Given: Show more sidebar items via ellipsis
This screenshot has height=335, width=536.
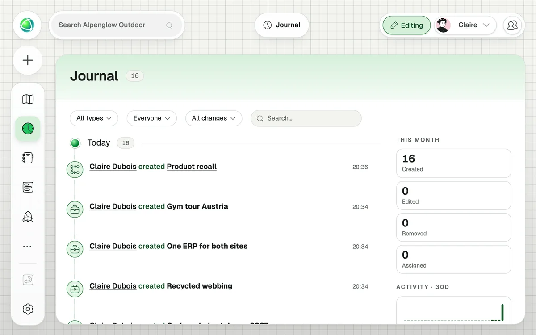Looking at the screenshot, I should (x=28, y=246).
